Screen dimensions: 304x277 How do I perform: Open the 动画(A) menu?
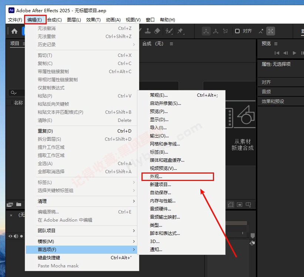[x=113, y=20]
